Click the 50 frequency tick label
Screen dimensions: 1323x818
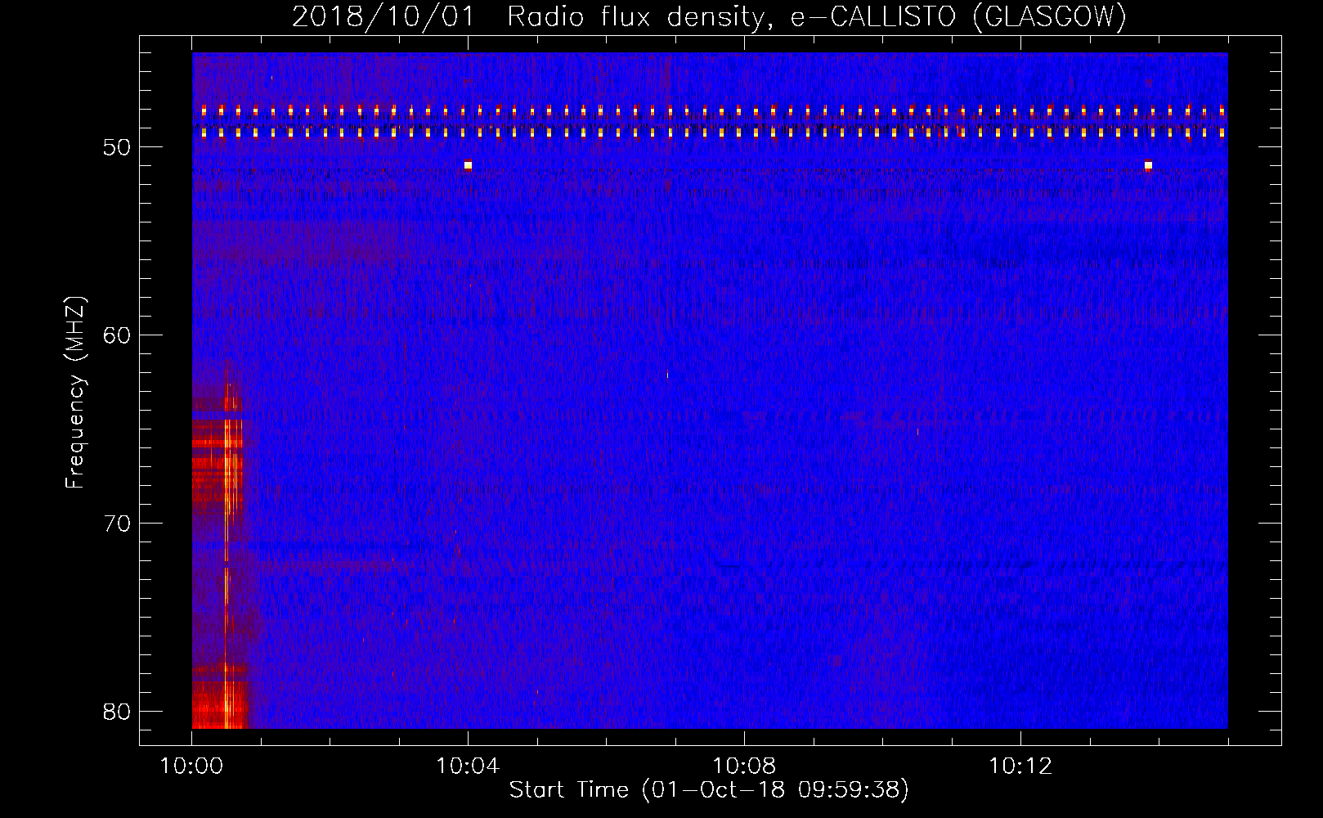[118, 147]
